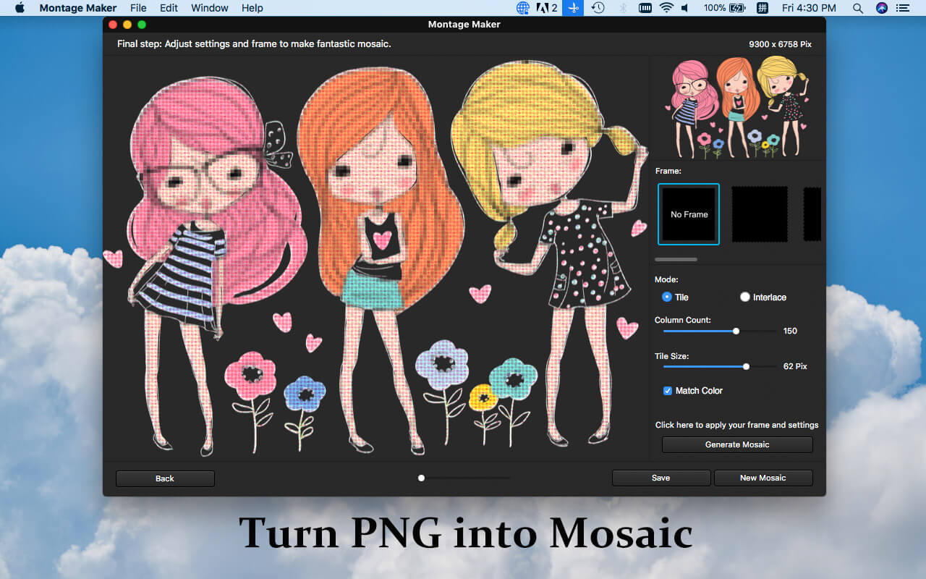Click the Back button
This screenshot has width=926, height=579.
165,478
